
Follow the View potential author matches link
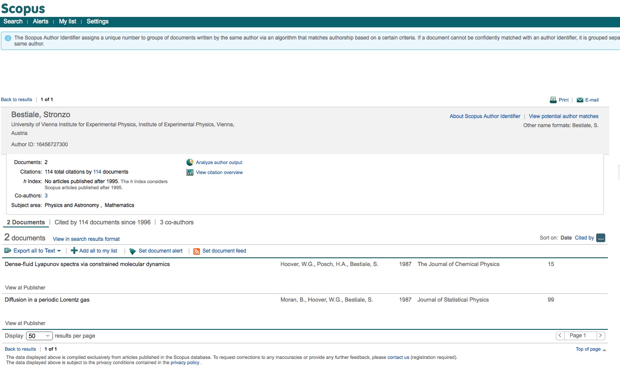pyautogui.click(x=563, y=116)
